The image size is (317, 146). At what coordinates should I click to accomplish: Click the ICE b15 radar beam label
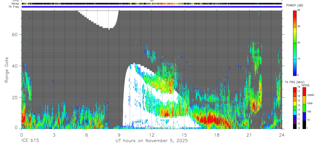click(x=30, y=141)
